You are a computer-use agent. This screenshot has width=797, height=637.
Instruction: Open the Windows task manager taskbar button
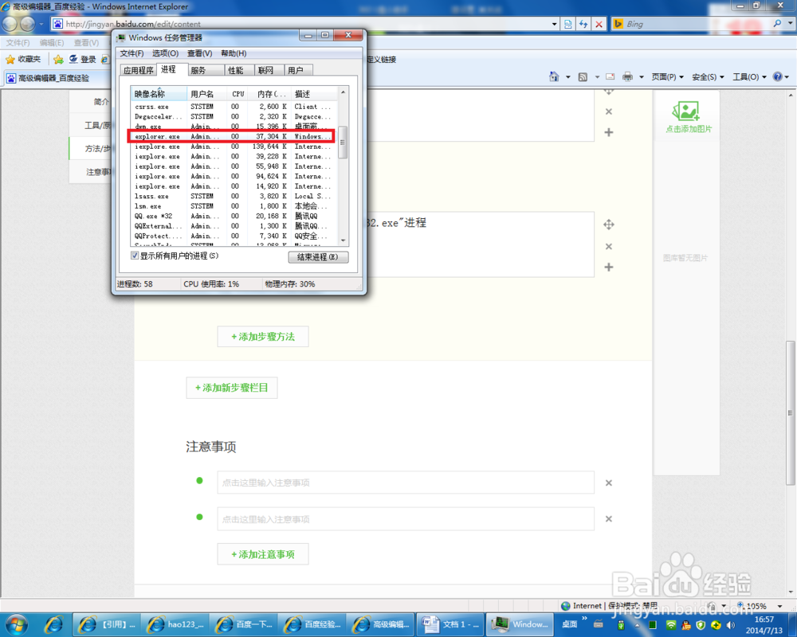(x=521, y=624)
